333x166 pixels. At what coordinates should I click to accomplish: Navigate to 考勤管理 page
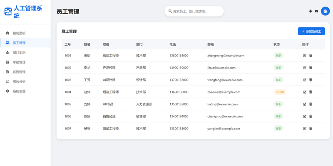pyautogui.click(x=19, y=62)
